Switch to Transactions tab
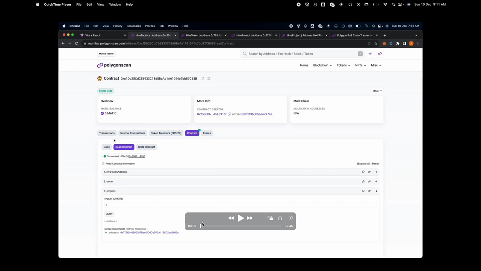This screenshot has width=481, height=271. tap(107, 133)
